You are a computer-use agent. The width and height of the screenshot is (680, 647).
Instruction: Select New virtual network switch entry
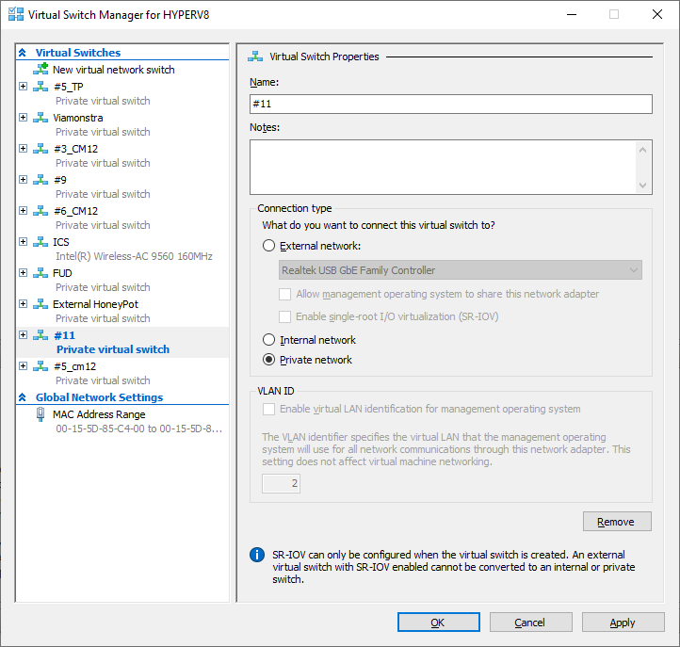click(x=114, y=70)
